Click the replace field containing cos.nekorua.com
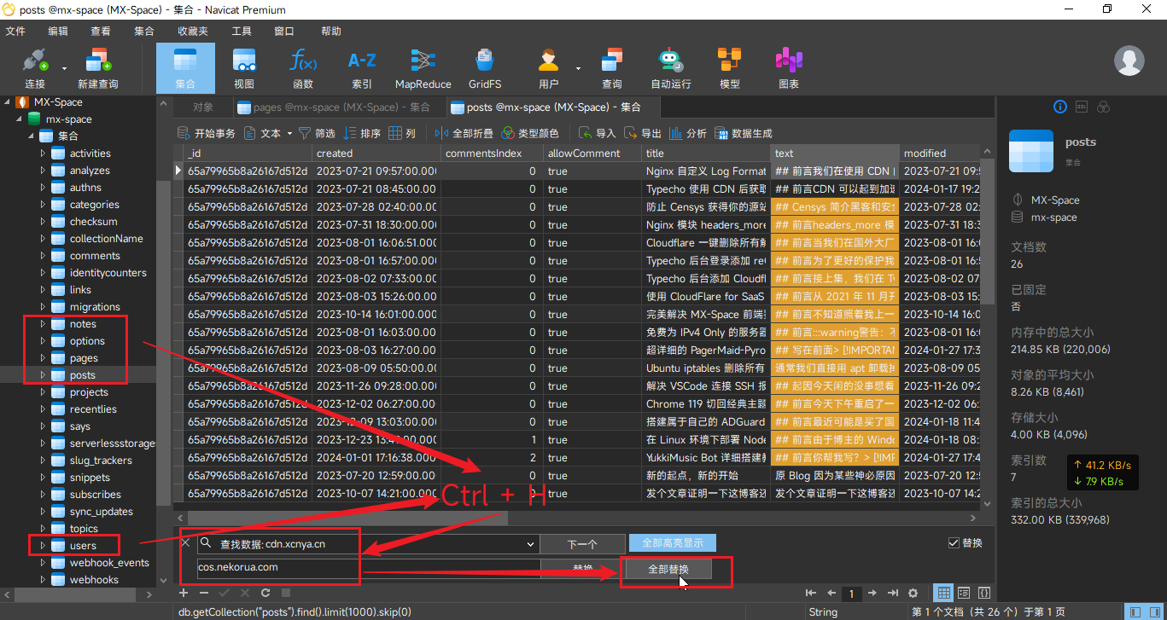The width and height of the screenshot is (1167, 620). click(368, 568)
